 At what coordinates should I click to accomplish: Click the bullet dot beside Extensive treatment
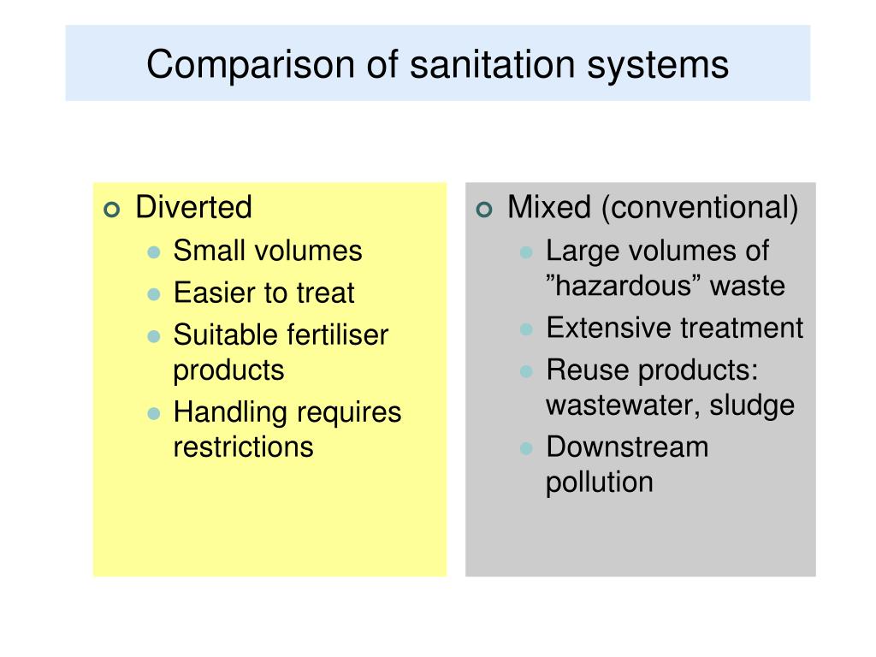tap(526, 329)
